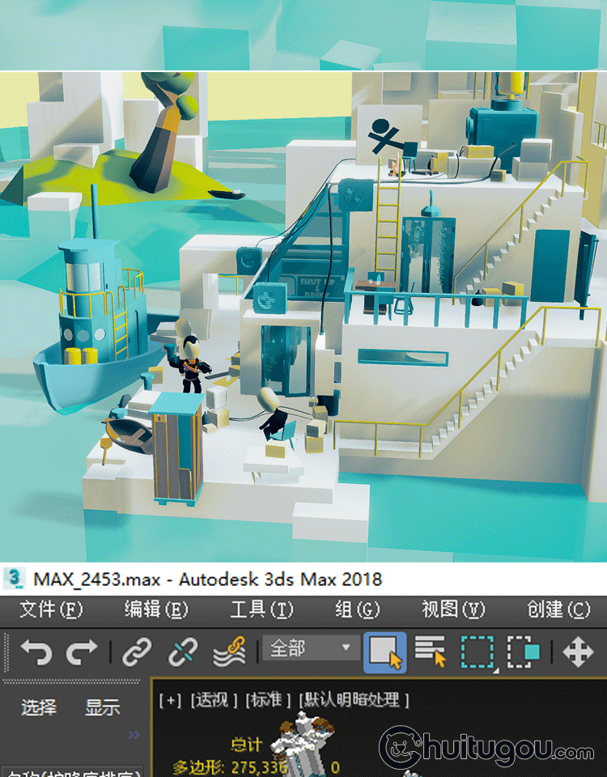Open the 创建(C) menu

(x=559, y=609)
